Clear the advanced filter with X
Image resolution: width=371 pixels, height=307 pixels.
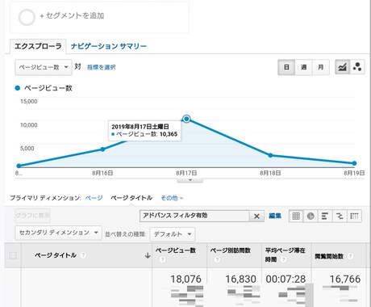tap(256, 216)
